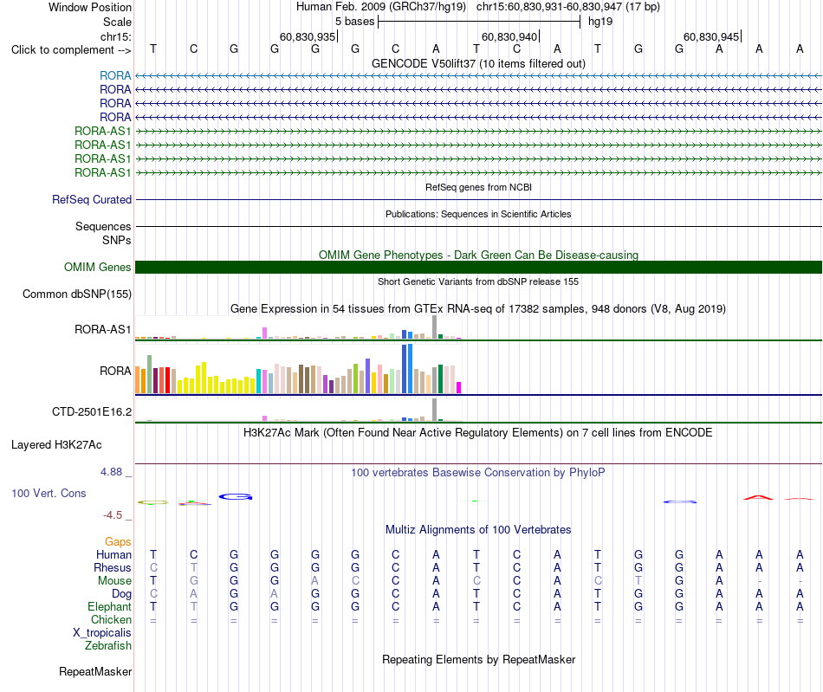Viewport: 823px width, 692px height.
Task: Click the Mouse species row label
Action: (x=114, y=581)
